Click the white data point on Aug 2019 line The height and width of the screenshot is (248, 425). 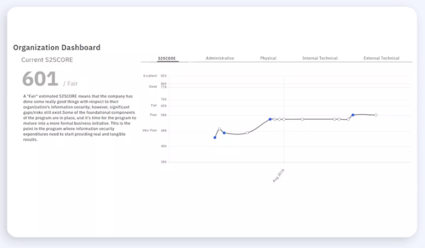(x=283, y=119)
